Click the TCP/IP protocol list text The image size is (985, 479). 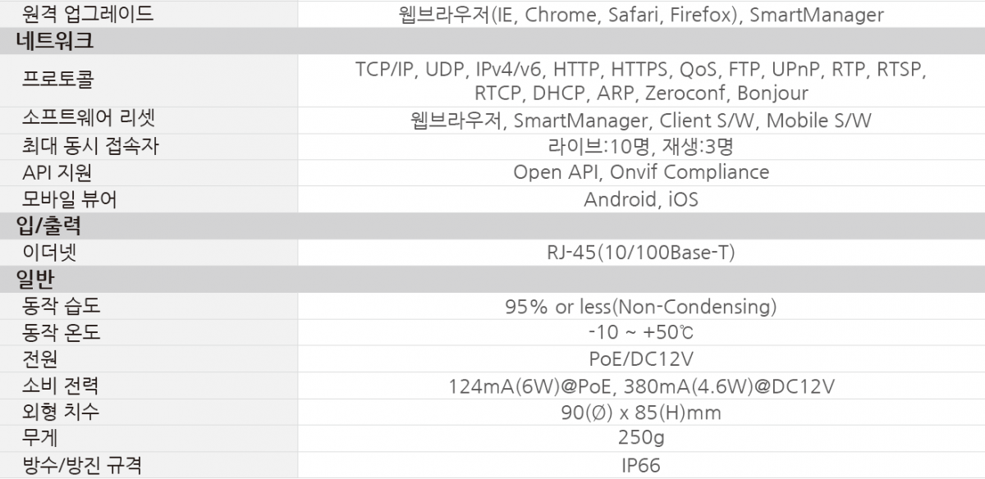(x=641, y=80)
